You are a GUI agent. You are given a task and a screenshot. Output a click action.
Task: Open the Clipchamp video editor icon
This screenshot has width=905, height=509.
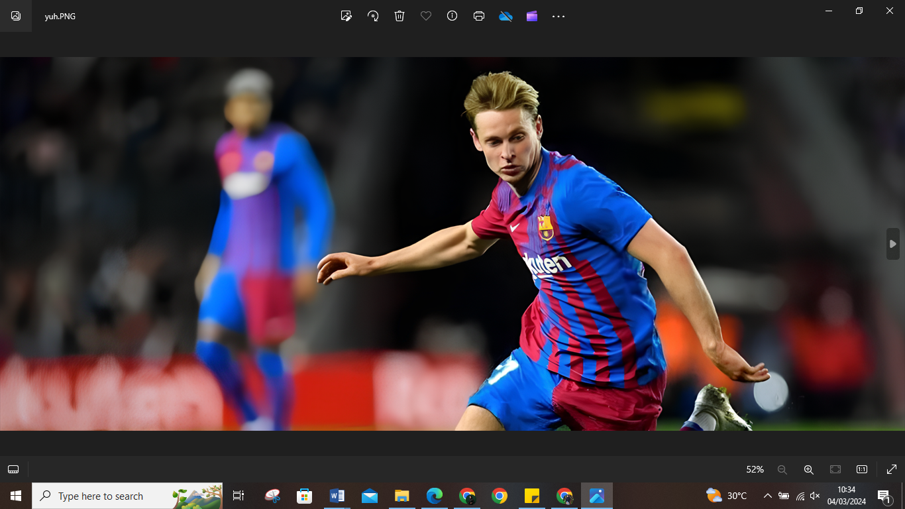[x=532, y=16]
